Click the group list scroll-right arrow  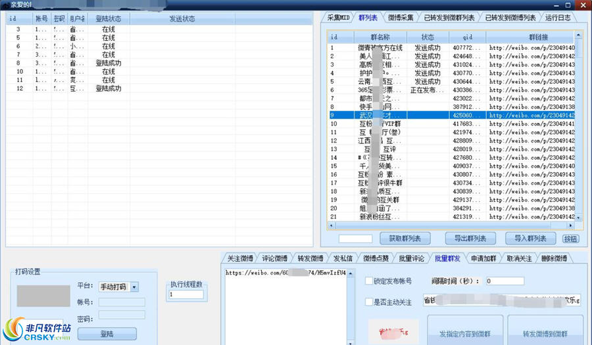(570, 225)
